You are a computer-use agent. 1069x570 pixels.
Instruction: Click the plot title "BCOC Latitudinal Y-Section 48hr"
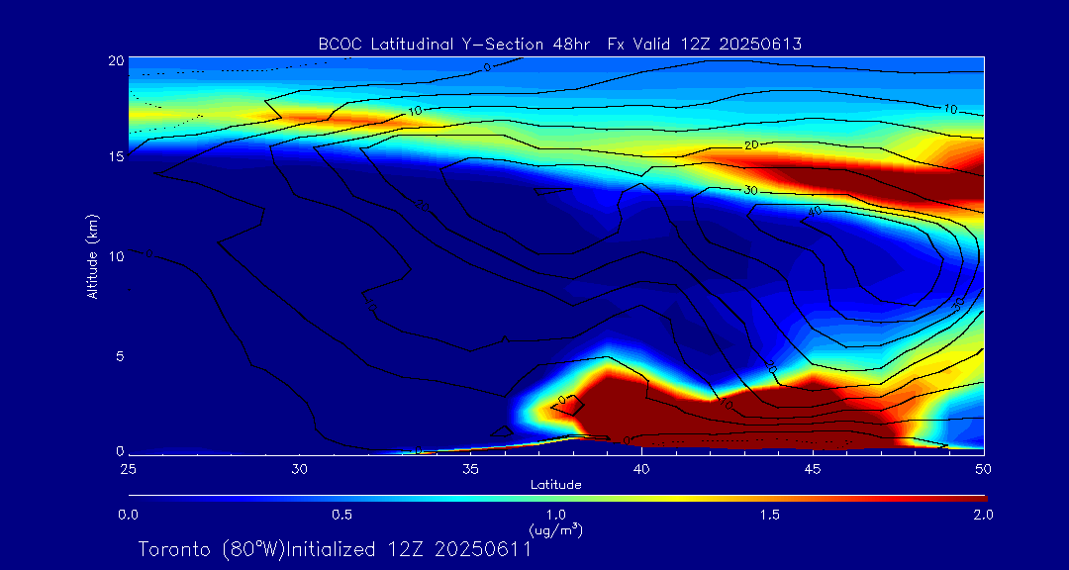point(454,45)
